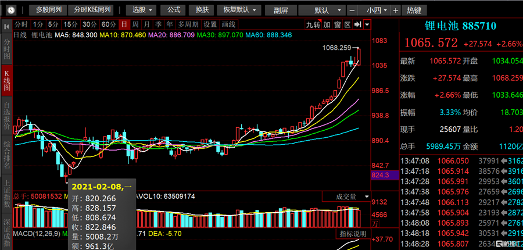523x250 pixels.
Task: Switch to 分时 period tab
Action: pyautogui.click(x=22, y=24)
